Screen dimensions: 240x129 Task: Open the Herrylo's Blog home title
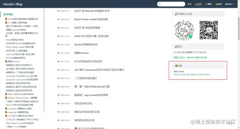pos(13,4)
